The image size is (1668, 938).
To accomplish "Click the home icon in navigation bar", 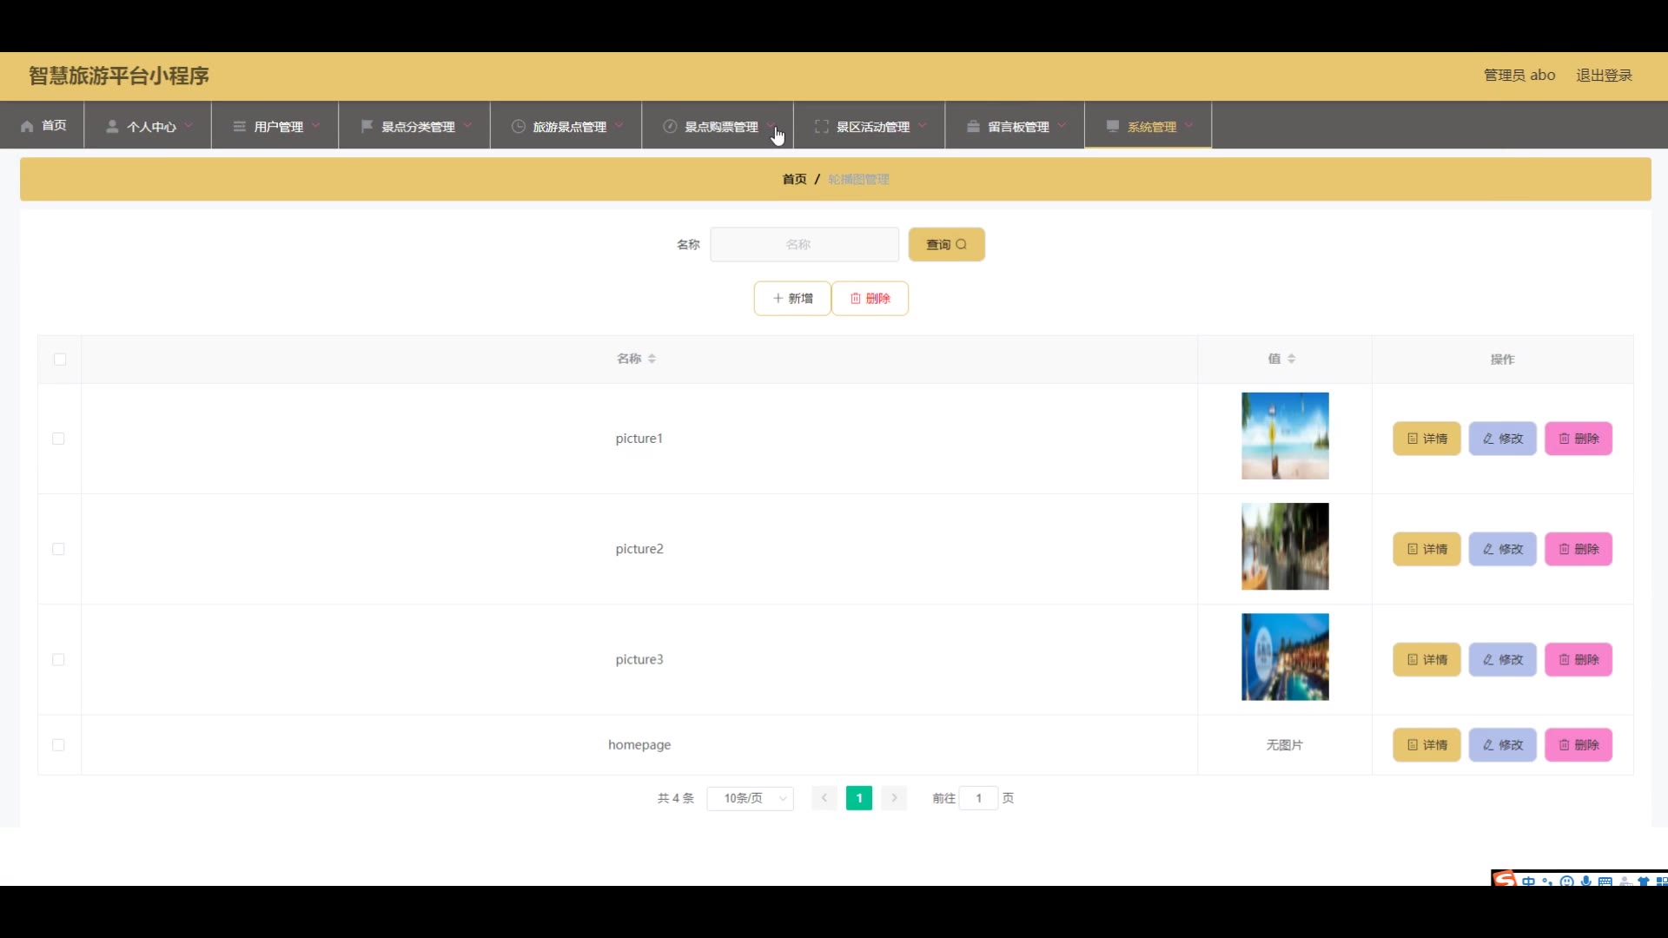I will coord(27,127).
